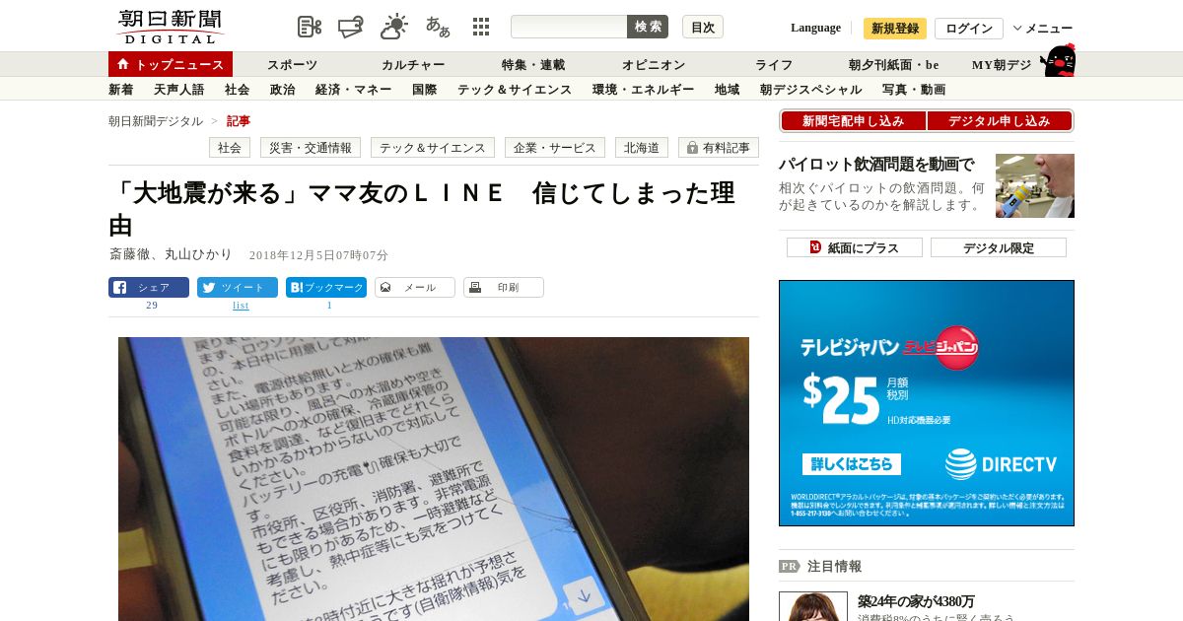
Task: Click the 朝日新聞デジタル breadcrumb link
Action: (156, 121)
